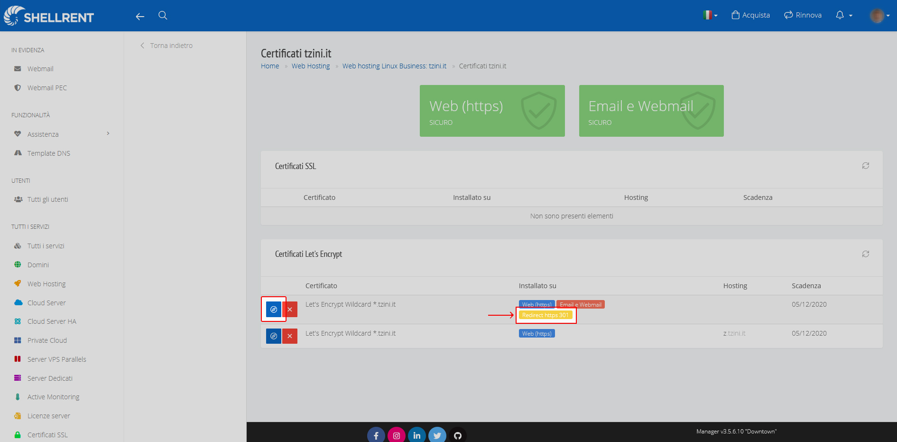This screenshot has height=442, width=897.
Task: Open the GitHub footer icon
Action: pyautogui.click(x=458, y=435)
